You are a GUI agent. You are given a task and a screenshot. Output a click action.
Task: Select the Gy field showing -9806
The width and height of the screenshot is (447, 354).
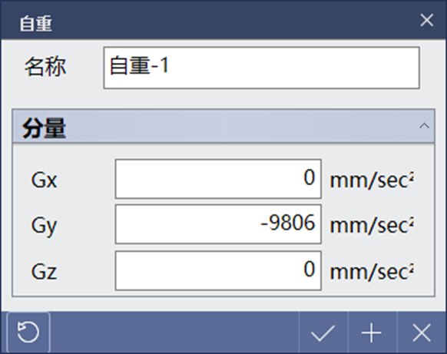(x=218, y=224)
